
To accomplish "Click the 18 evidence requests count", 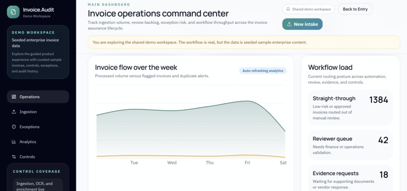I will click(x=384, y=175).
